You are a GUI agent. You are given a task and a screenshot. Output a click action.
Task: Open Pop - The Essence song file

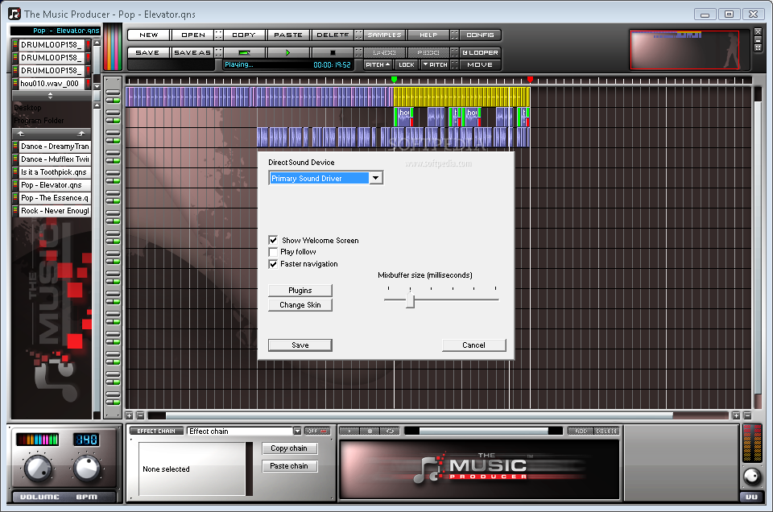coord(55,197)
